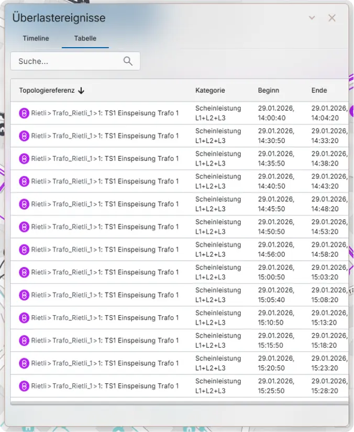Click Ende value 14:33:20
This screenshot has height=432, width=354.
coord(329,136)
